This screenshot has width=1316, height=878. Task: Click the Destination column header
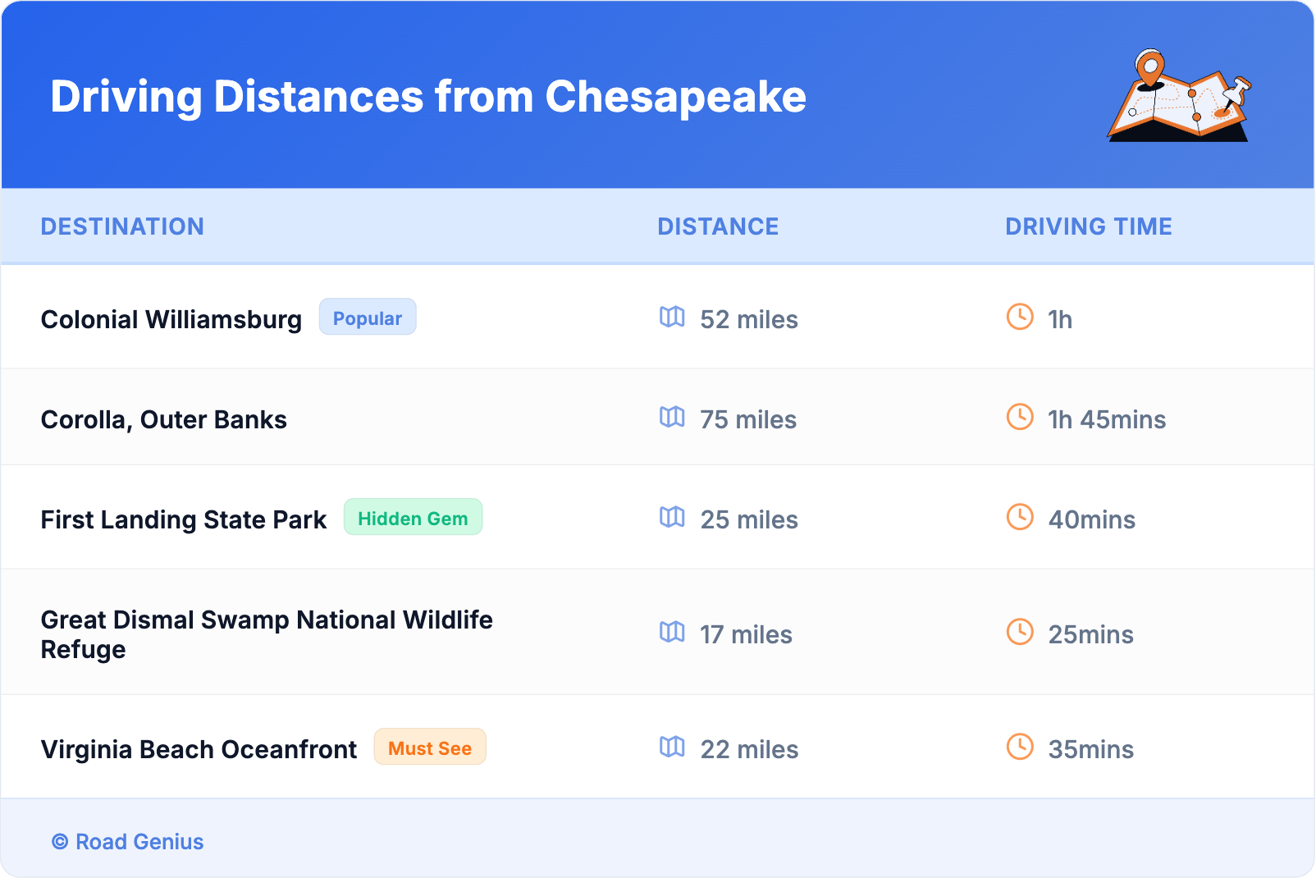122,226
